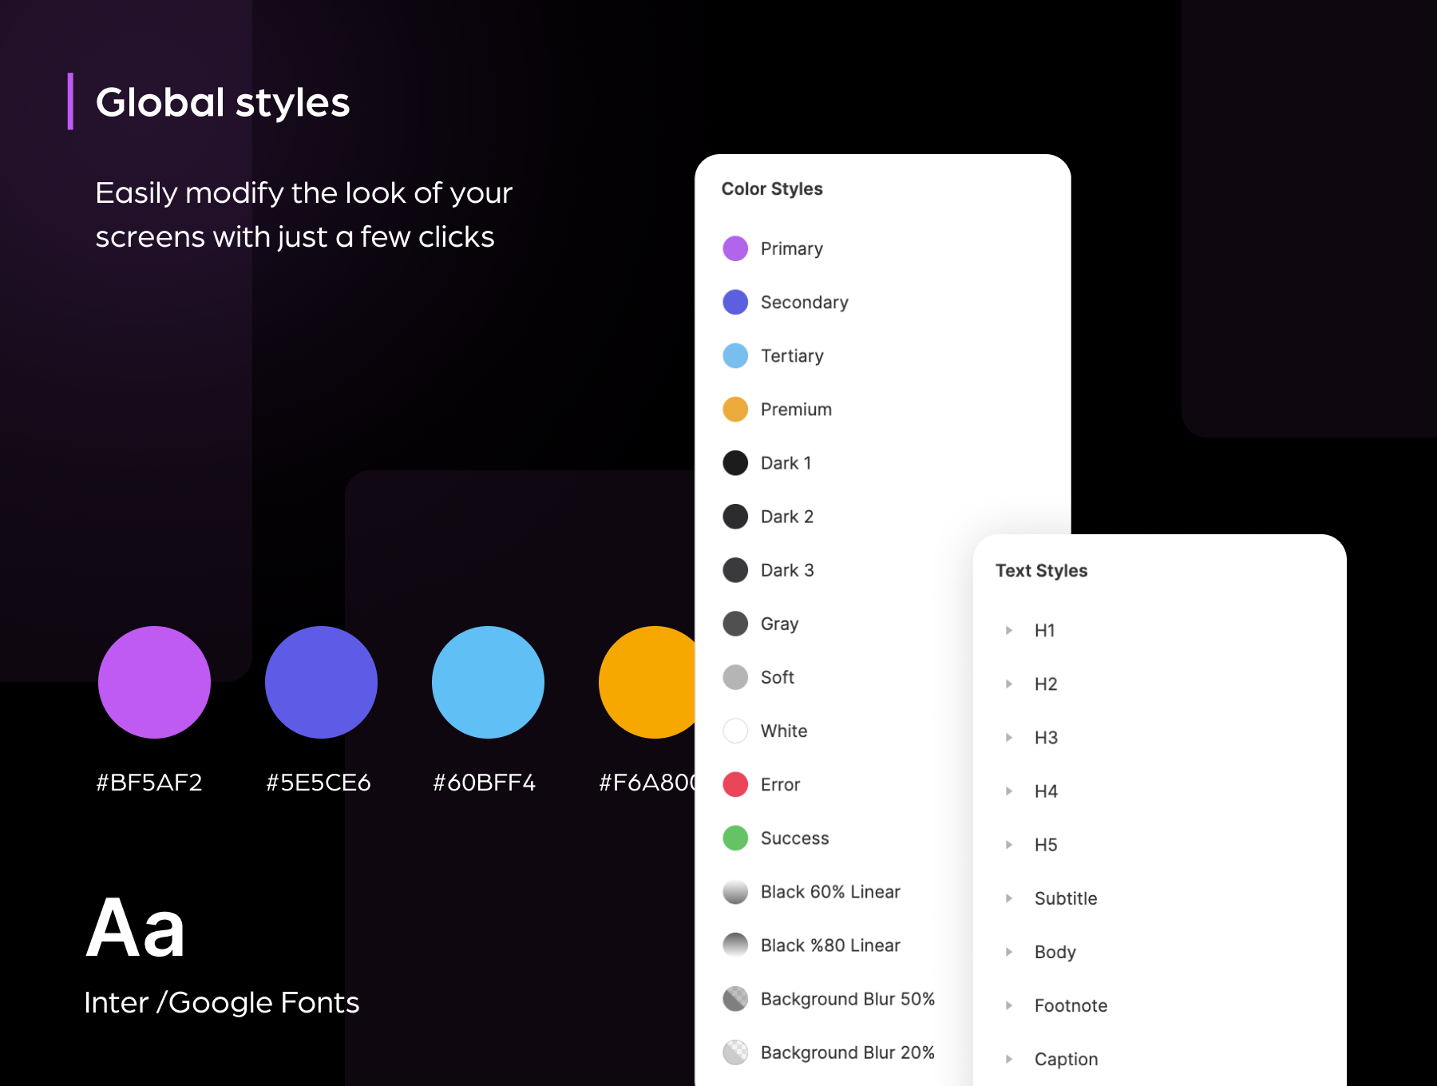Click the large #BF5AF2 purple circle
Image resolution: width=1437 pixels, height=1086 pixels.
point(154,682)
